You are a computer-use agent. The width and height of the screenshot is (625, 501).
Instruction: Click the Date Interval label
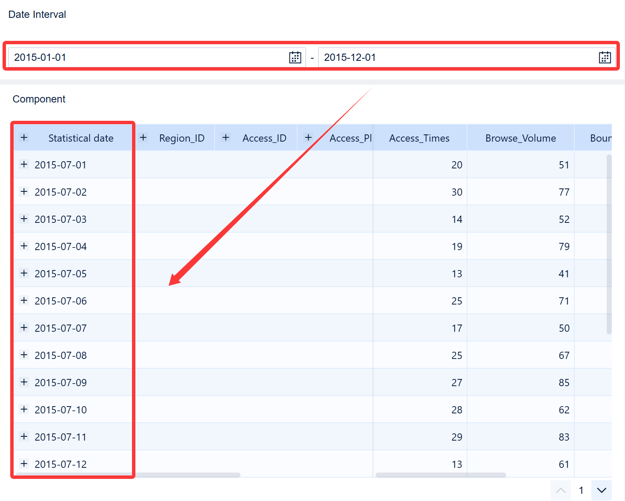pyautogui.click(x=37, y=14)
